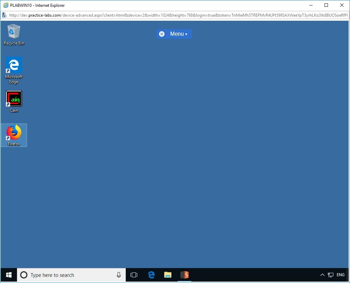The height and width of the screenshot is (283, 350).
Task: Select the ENG language indicator
Action: (340, 275)
